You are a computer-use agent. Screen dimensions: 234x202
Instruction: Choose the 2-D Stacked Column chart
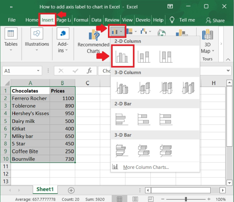144,56
